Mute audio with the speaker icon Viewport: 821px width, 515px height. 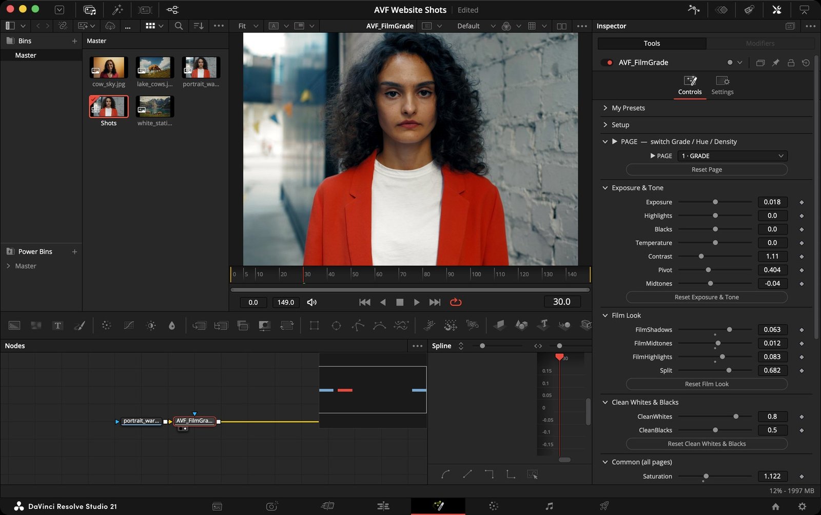tap(311, 302)
